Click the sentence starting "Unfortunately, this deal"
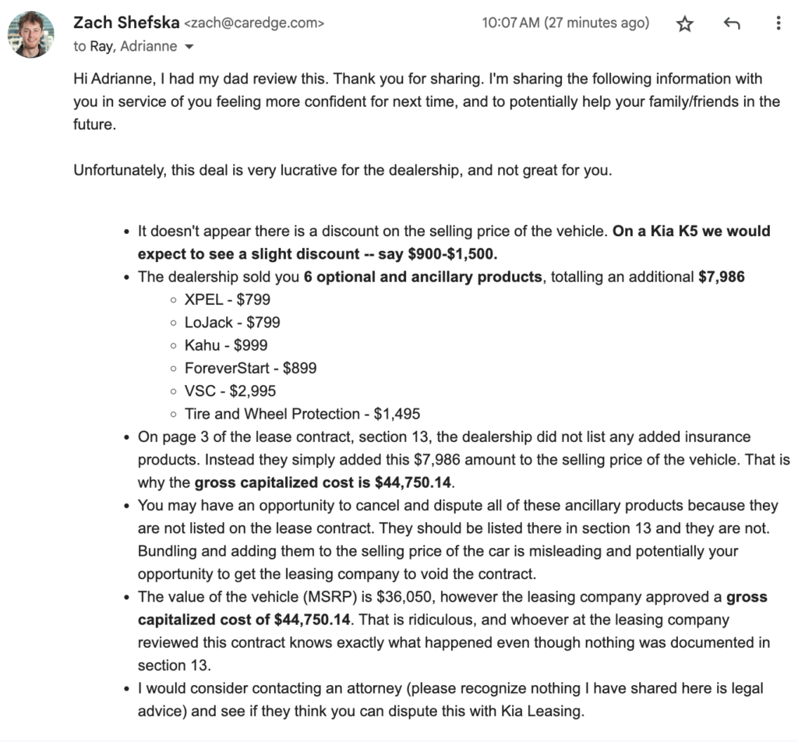798x742 pixels. [343, 170]
